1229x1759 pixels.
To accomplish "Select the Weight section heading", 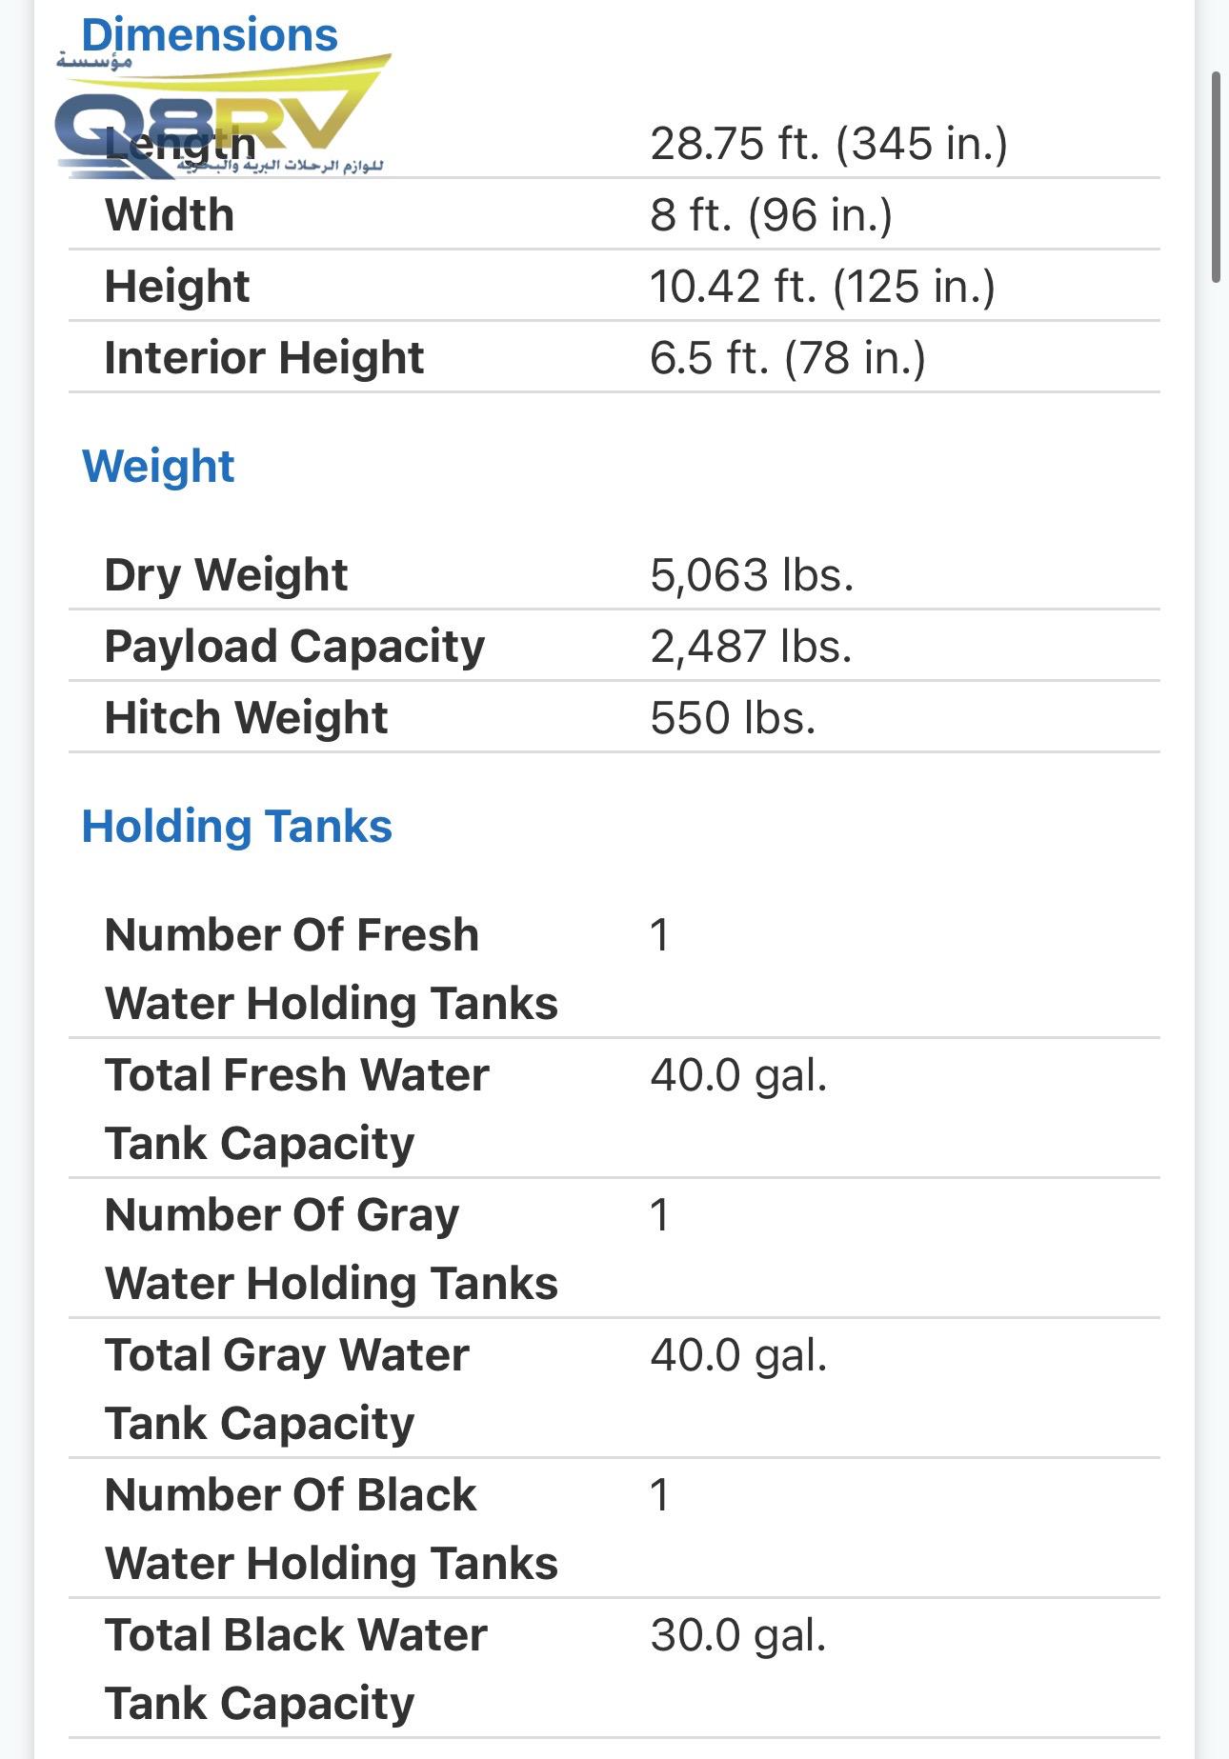I will (x=158, y=467).
